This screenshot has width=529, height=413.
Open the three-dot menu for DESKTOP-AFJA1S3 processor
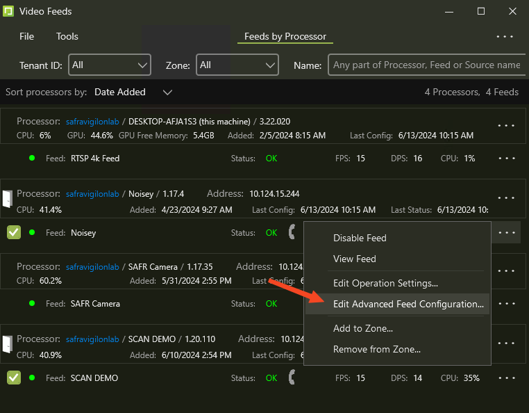[x=506, y=126]
